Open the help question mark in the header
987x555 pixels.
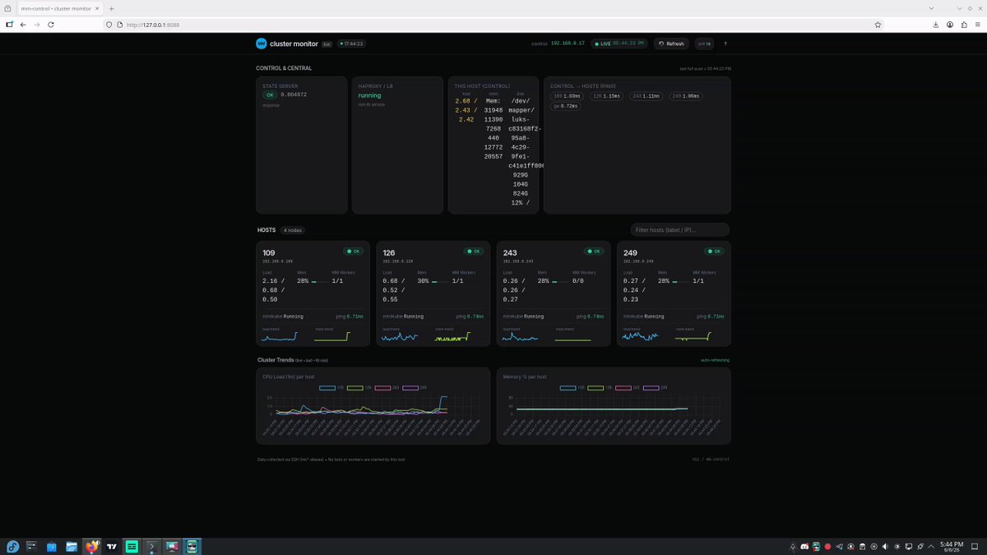(x=725, y=44)
